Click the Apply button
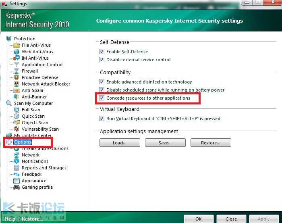Viewport: 282px width, 223px height. (264, 219)
